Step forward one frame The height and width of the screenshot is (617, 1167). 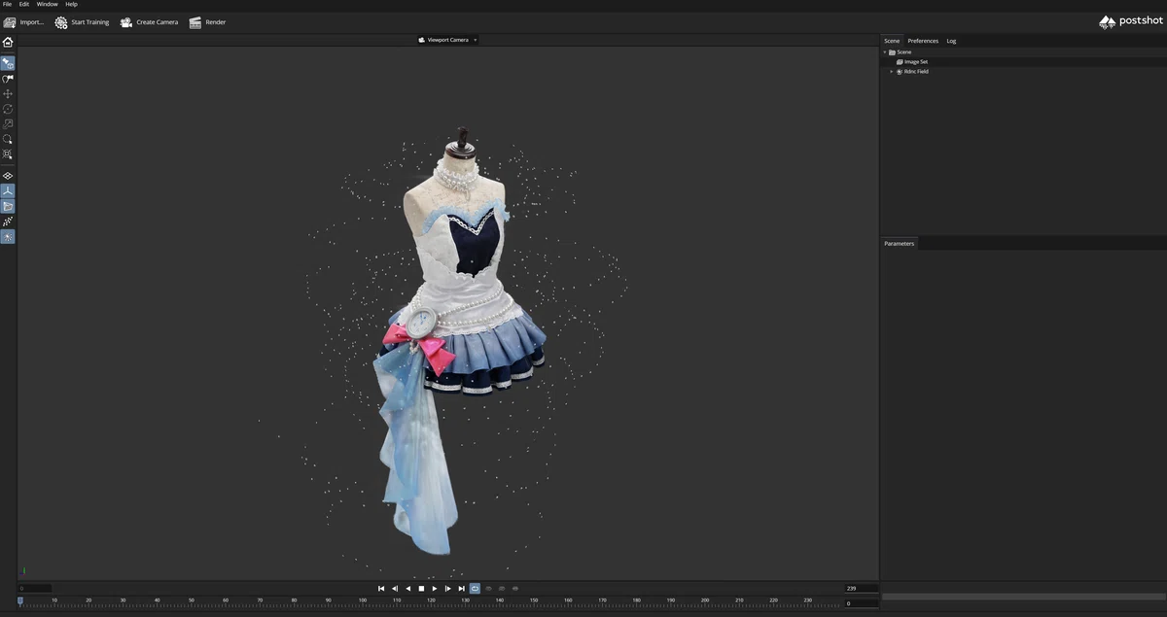[x=447, y=588]
